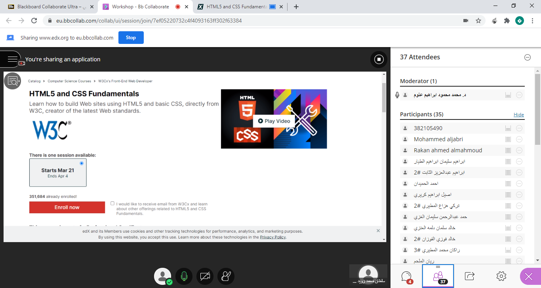Hide the Participants list
The width and height of the screenshot is (541, 288).
tap(519, 115)
